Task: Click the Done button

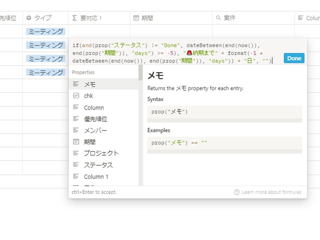Action: pyautogui.click(x=294, y=58)
